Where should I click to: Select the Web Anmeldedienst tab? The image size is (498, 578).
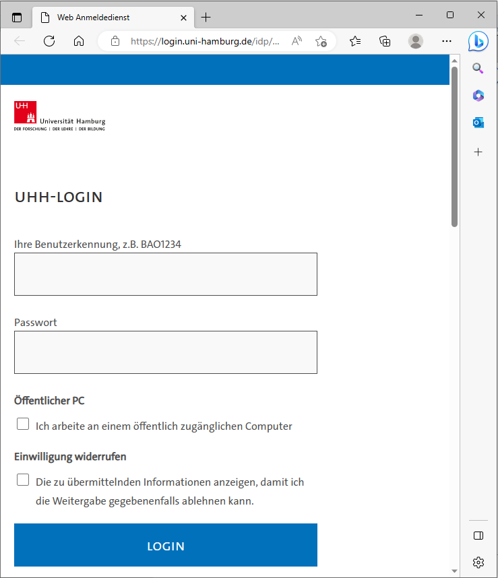[113, 18]
